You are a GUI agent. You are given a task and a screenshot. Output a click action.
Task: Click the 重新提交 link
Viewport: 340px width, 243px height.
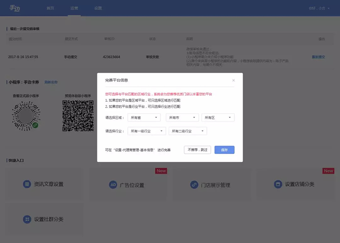click(318, 57)
